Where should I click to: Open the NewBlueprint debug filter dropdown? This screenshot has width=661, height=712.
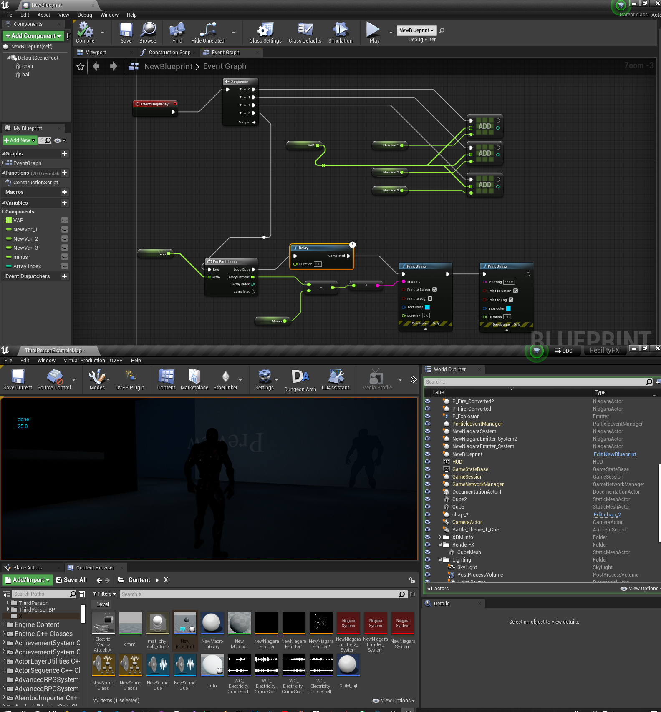416,30
